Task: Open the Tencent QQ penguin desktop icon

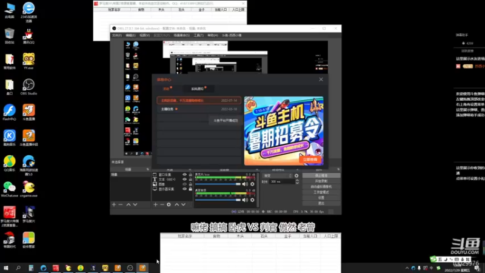Action: tap(28, 36)
